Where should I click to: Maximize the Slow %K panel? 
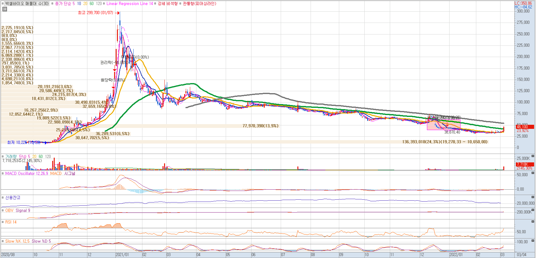click(533, 240)
